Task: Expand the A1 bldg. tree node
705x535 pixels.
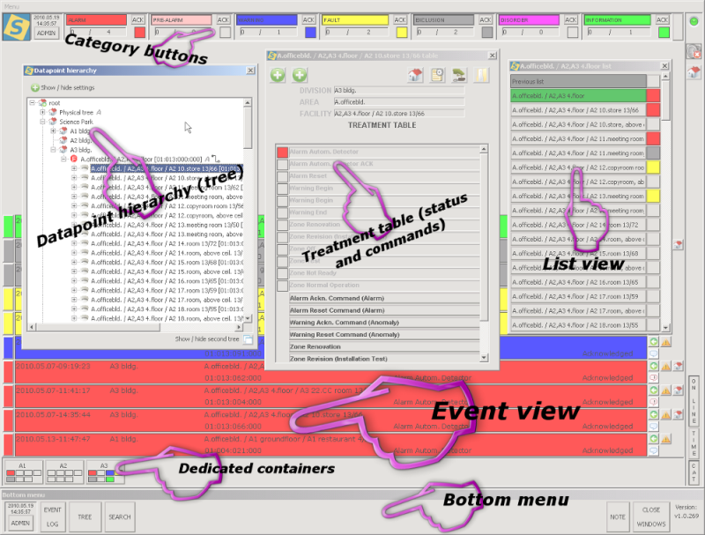Action: pyautogui.click(x=53, y=130)
